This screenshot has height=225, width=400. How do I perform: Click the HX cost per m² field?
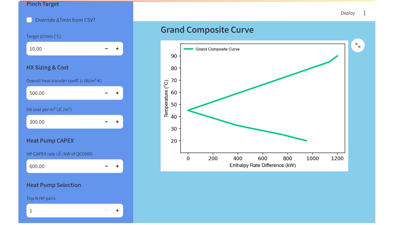[64, 122]
